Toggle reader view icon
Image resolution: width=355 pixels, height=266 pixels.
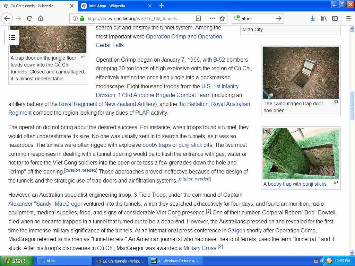pyautogui.click(x=198, y=19)
